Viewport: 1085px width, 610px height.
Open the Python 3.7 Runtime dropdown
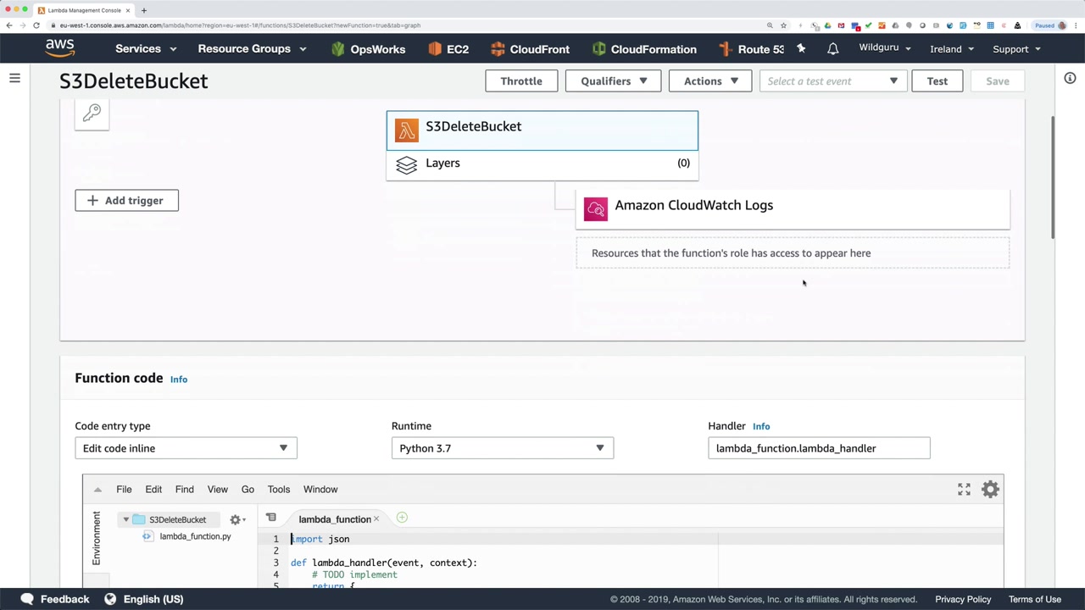[503, 448]
